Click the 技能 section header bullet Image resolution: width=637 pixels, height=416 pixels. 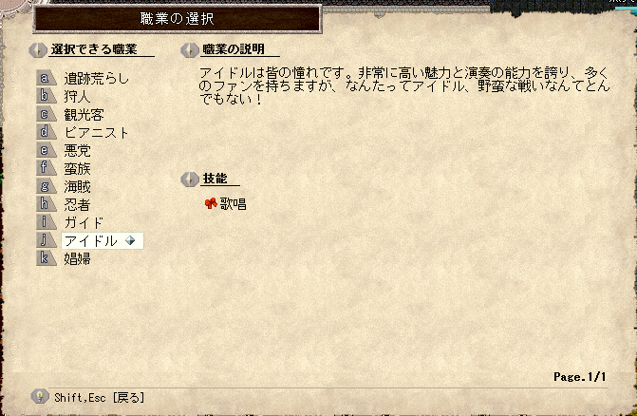coord(189,180)
